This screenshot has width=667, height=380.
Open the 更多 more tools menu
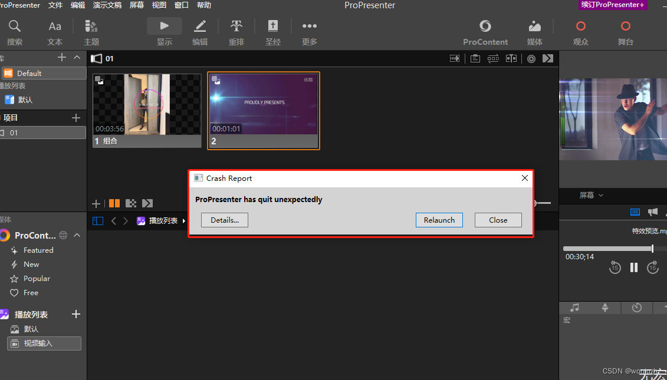tap(309, 32)
